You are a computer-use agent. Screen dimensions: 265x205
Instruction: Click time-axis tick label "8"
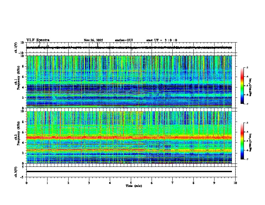point(193,183)
